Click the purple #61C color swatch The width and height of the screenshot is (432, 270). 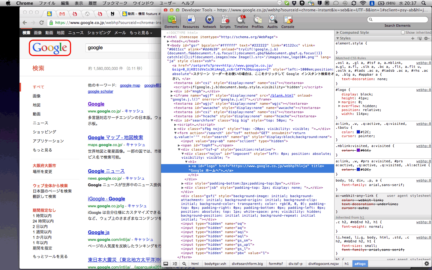(358, 150)
